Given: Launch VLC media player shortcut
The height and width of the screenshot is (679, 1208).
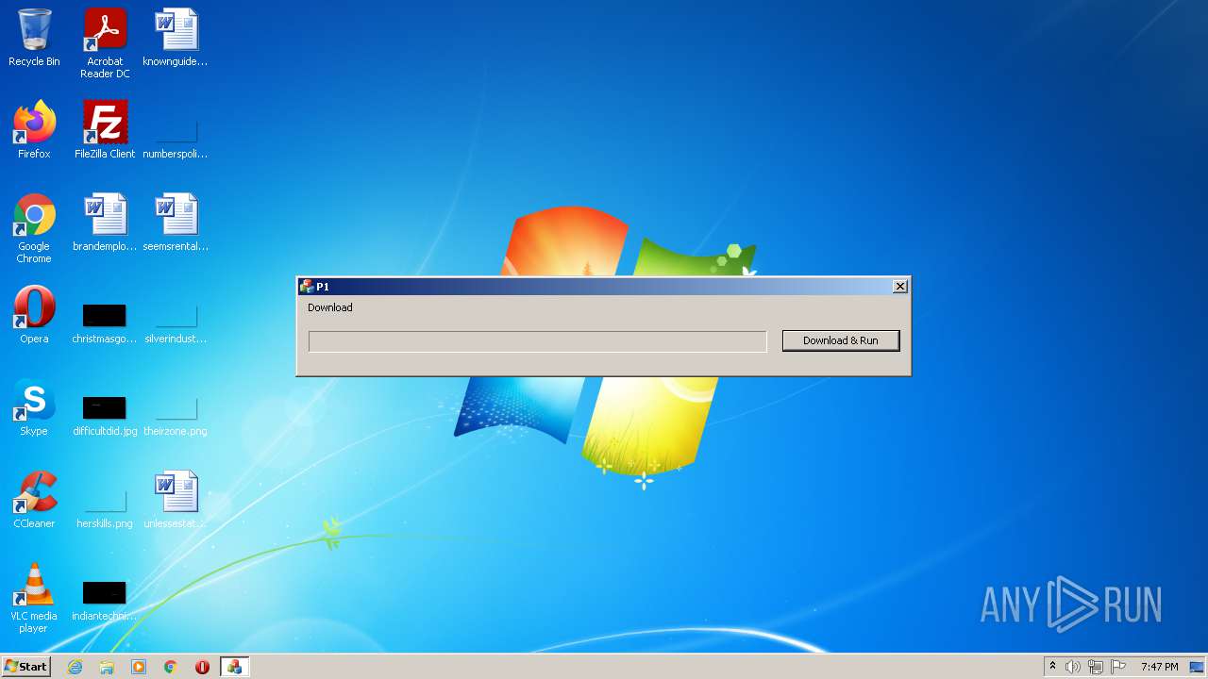Looking at the screenshot, I should click(34, 598).
